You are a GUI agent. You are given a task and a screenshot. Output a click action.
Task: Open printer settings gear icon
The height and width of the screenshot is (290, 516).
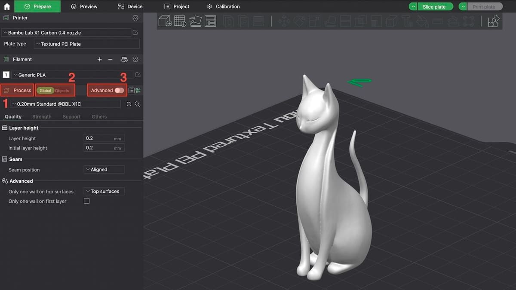coord(135,18)
